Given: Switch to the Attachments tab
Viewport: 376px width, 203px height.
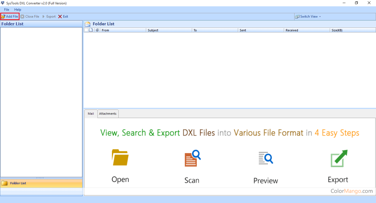Looking at the screenshot, I should click(x=108, y=114).
